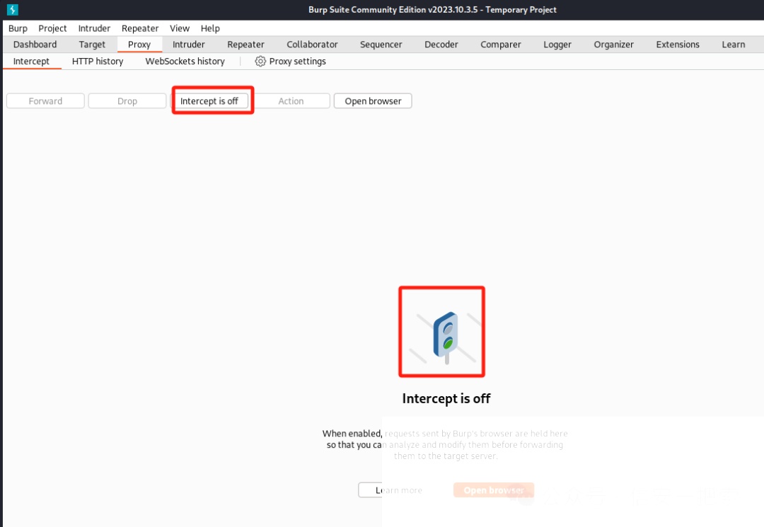Switch to the Dashboard tab
Screen dimensions: 764x527
pos(35,45)
